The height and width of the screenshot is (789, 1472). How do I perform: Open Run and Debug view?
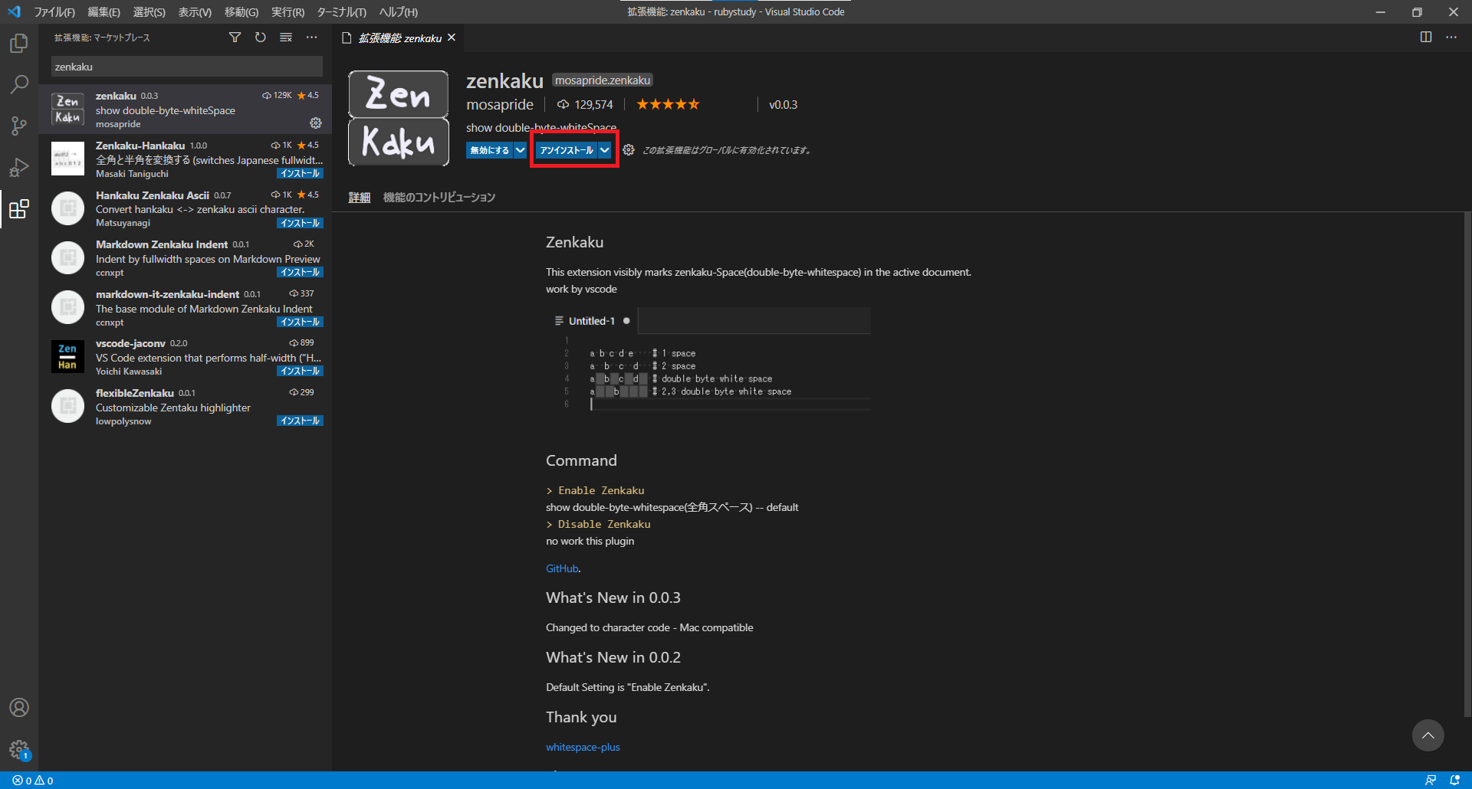pos(19,167)
